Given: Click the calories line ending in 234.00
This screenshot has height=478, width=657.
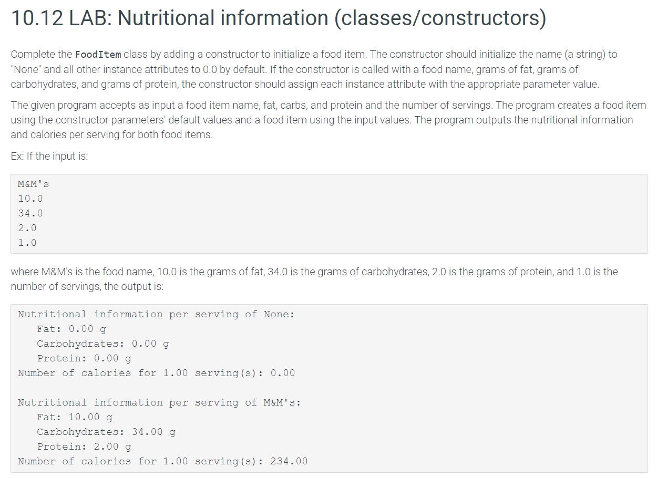Looking at the screenshot, I should pyautogui.click(x=162, y=461).
